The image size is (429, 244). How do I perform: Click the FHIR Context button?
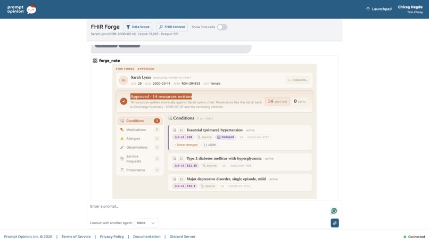(x=172, y=27)
